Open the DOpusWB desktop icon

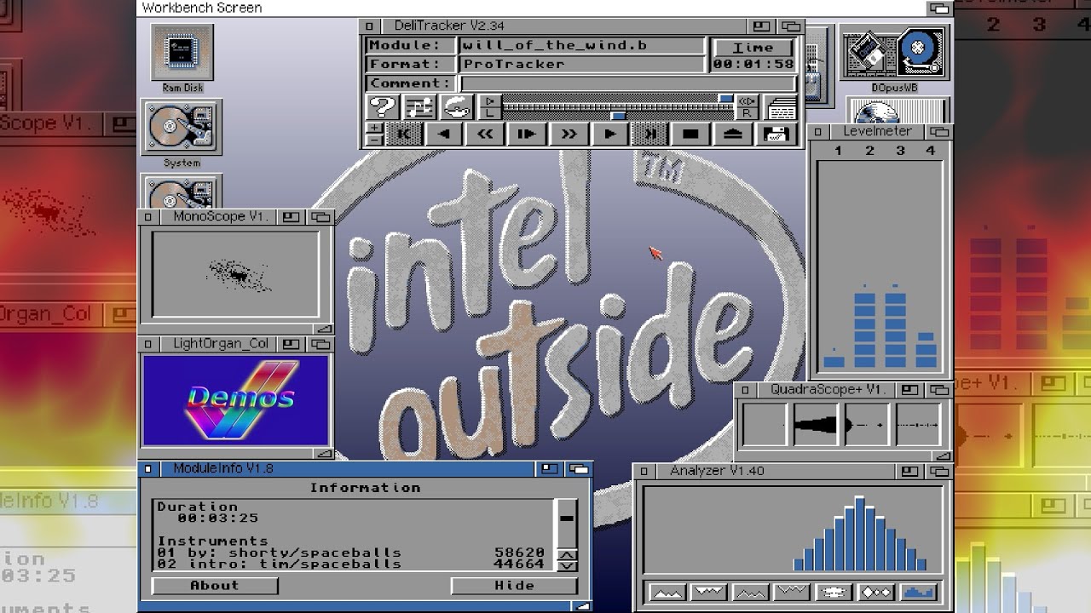pyautogui.click(x=895, y=58)
